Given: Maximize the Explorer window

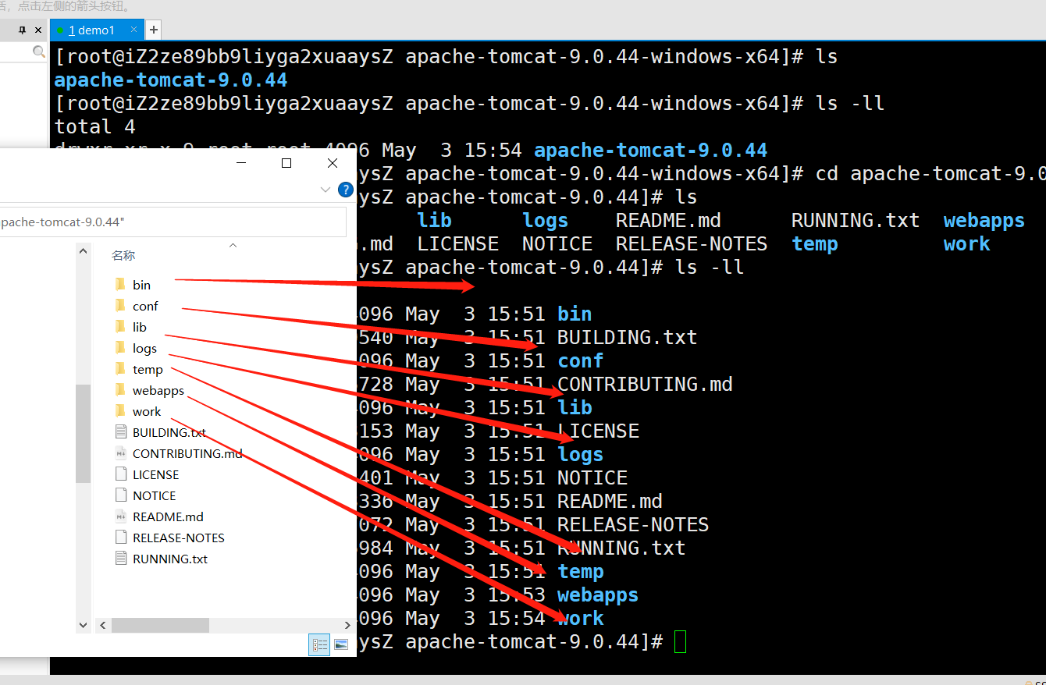Looking at the screenshot, I should click(x=286, y=163).
